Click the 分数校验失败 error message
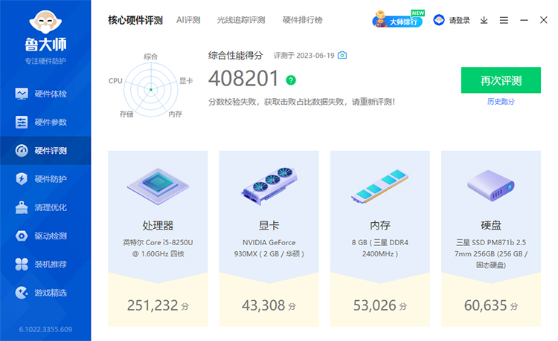This screenshot has width=558, height=341. 301,102
